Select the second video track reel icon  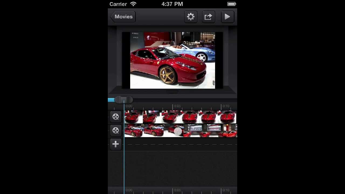pyautogui.click(x=116, y=131)
